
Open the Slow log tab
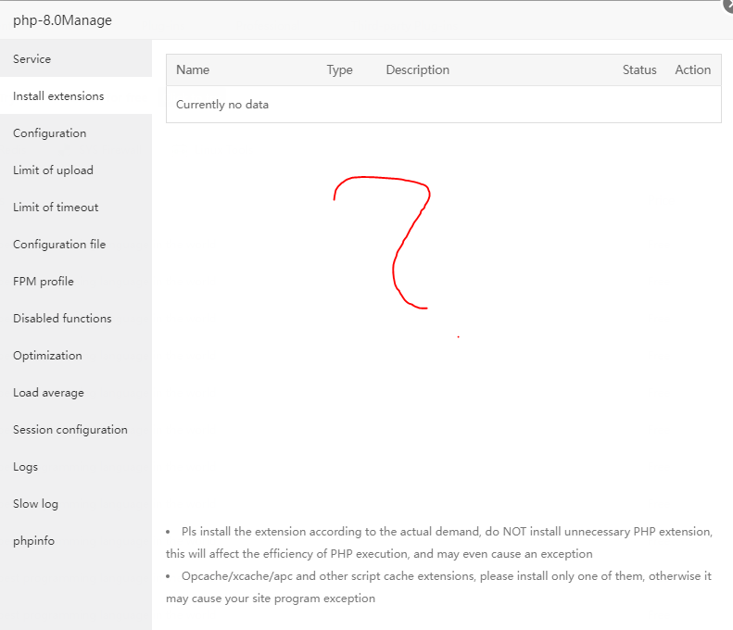click(x=35, y=504)
